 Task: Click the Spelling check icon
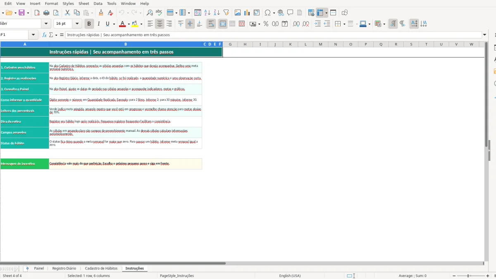click(x=159, y=13)
